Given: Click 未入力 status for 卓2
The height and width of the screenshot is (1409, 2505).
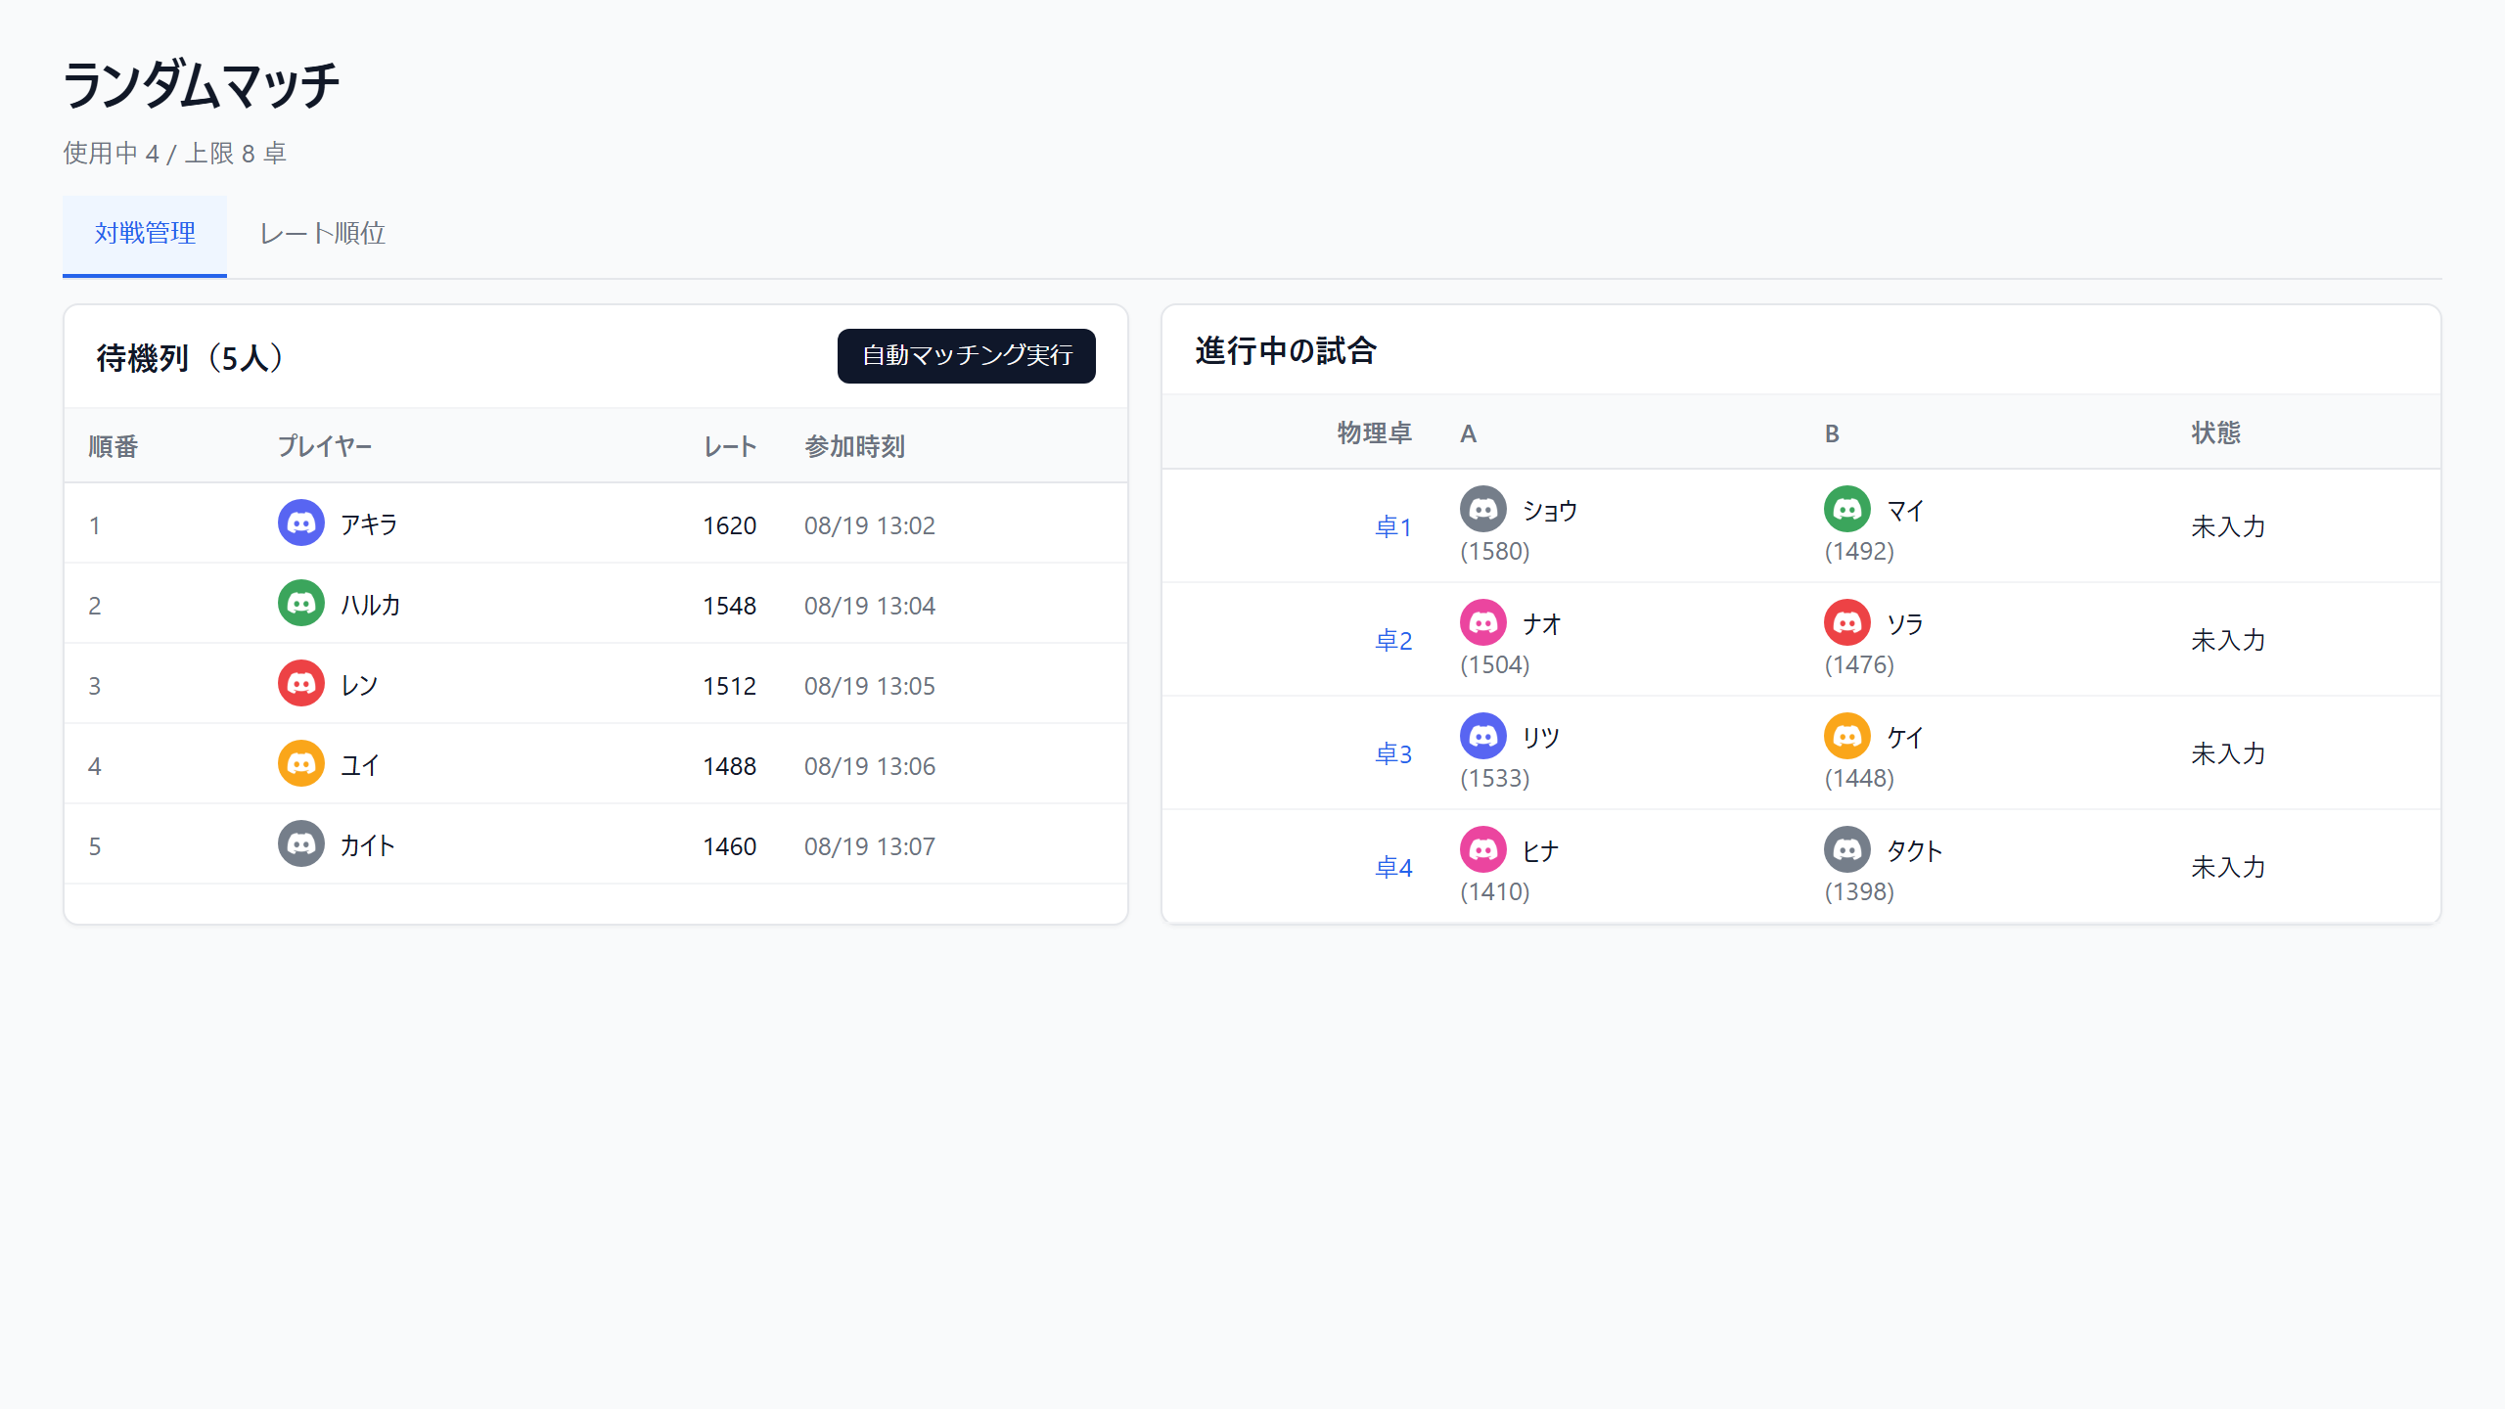Looking at the screenshot, I should tap(2228, 640).
